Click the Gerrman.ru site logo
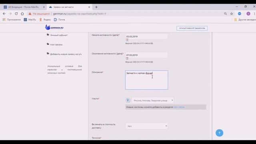Viewport: 256px width, 144px height. (54, 27)
